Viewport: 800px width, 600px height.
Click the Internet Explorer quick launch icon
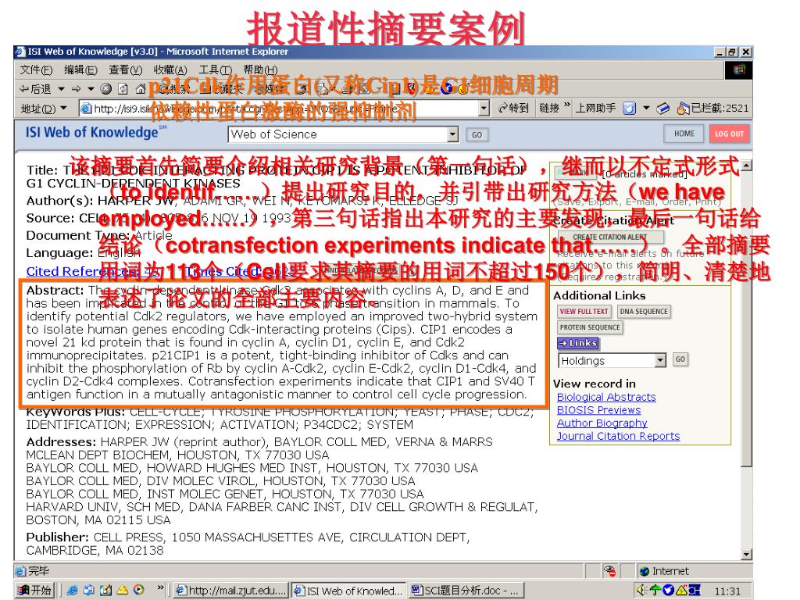(73, 591)
